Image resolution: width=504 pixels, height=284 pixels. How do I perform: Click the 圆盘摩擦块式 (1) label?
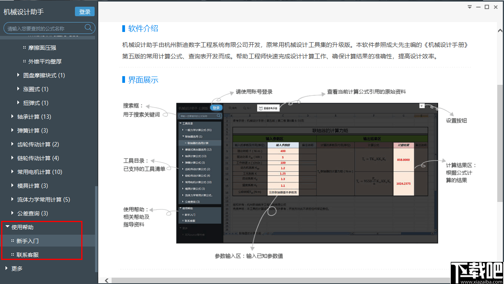click(x=44, y=75)
